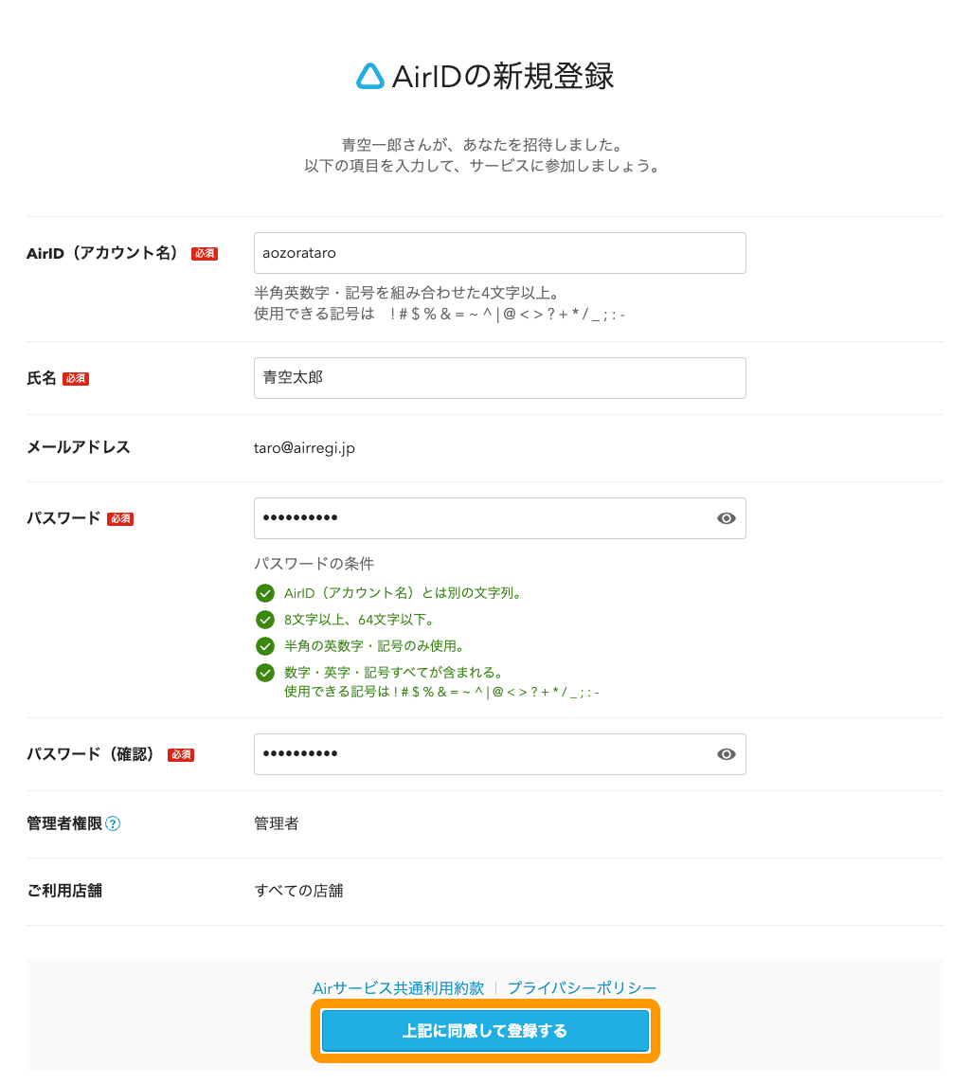Click the ご利用店舗 label
This screenshot has width=970, height=1084.
[x=64, y=891]
